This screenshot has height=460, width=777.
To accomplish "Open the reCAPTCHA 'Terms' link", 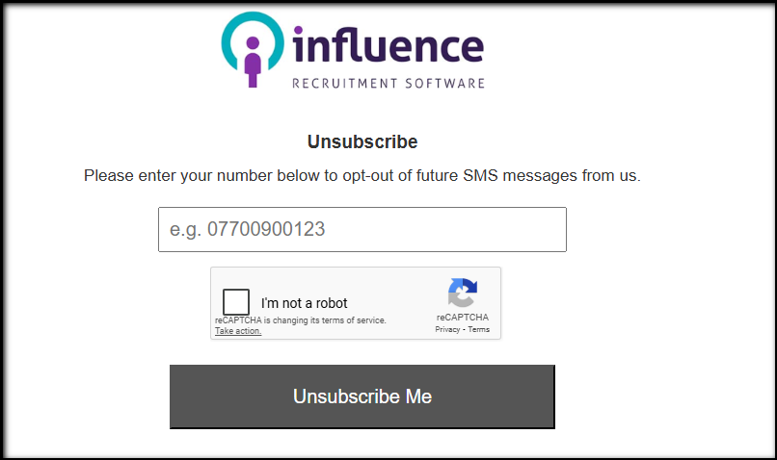I will [x=479, y=329].
